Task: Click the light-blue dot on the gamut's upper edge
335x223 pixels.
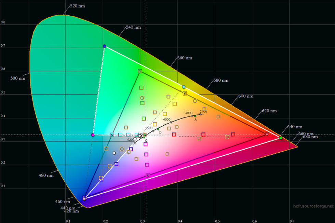Action: (x=184, y=87)
